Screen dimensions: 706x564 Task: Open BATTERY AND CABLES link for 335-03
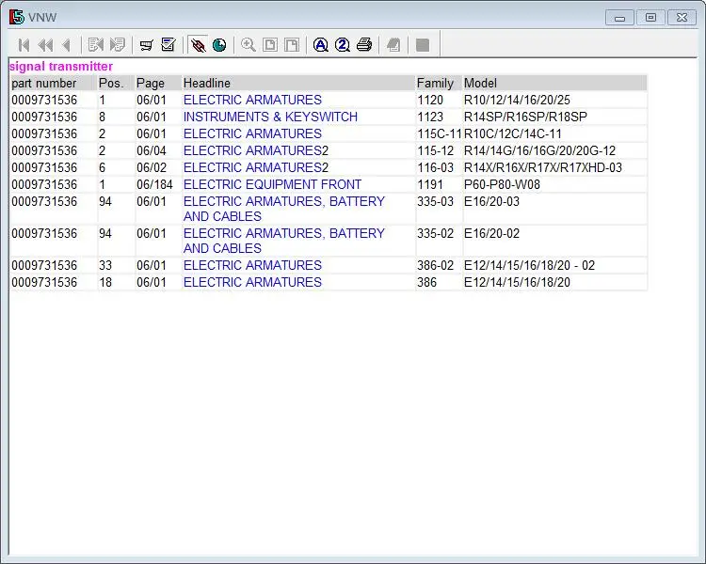pos(284,209)
